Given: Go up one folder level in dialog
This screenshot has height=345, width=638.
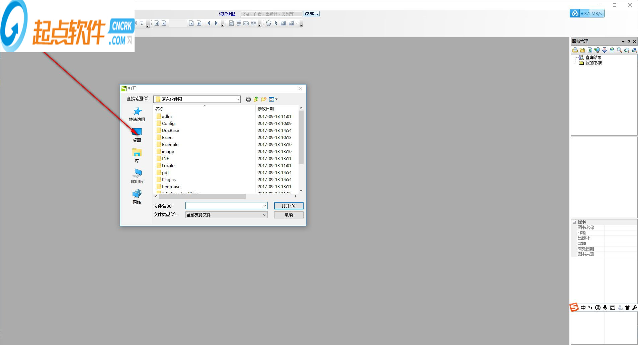Looking at the screenshot, I should pyautogui.click(x=256, y=99).
